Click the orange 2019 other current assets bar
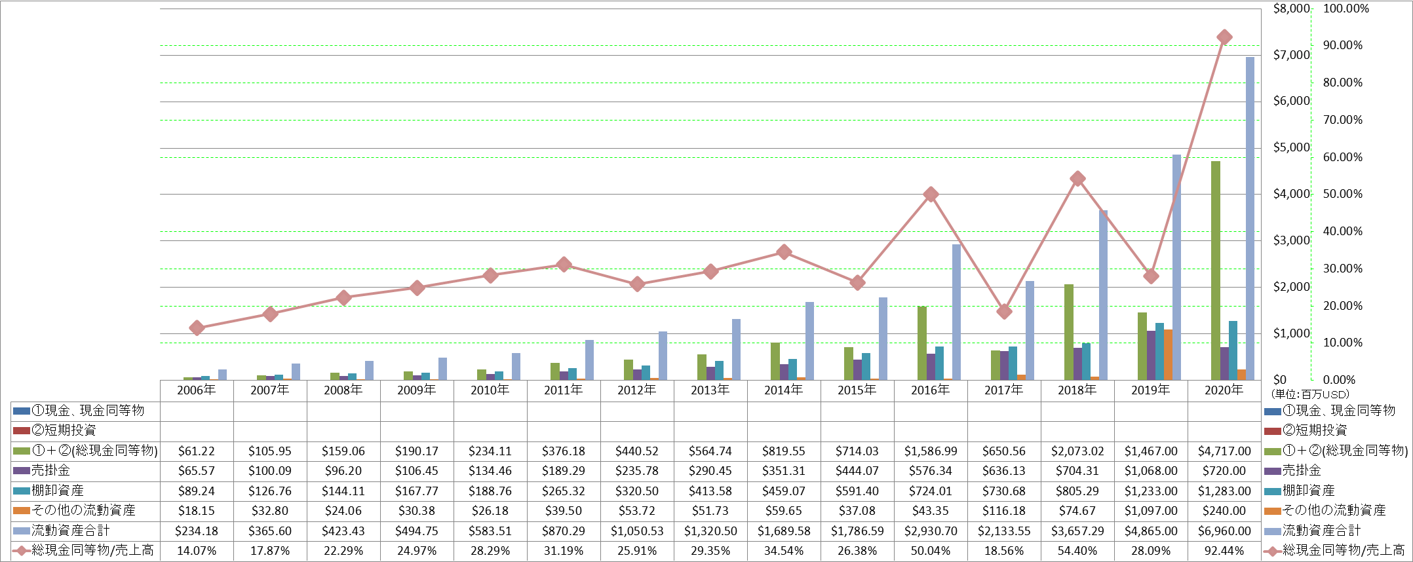Image resolution: width=1413 pixels, height=562 pixels. pyautogui.click(x=1168, y=354)
